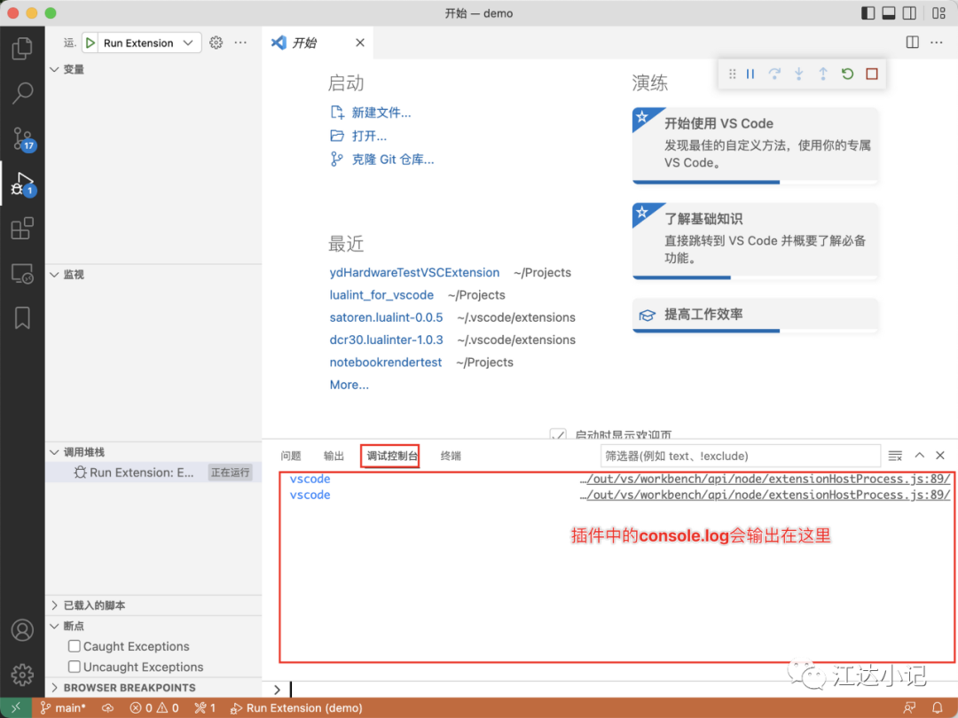Open the Remote Explorer icon
Viewport: 958px width, 718px height.
[22, 274]
